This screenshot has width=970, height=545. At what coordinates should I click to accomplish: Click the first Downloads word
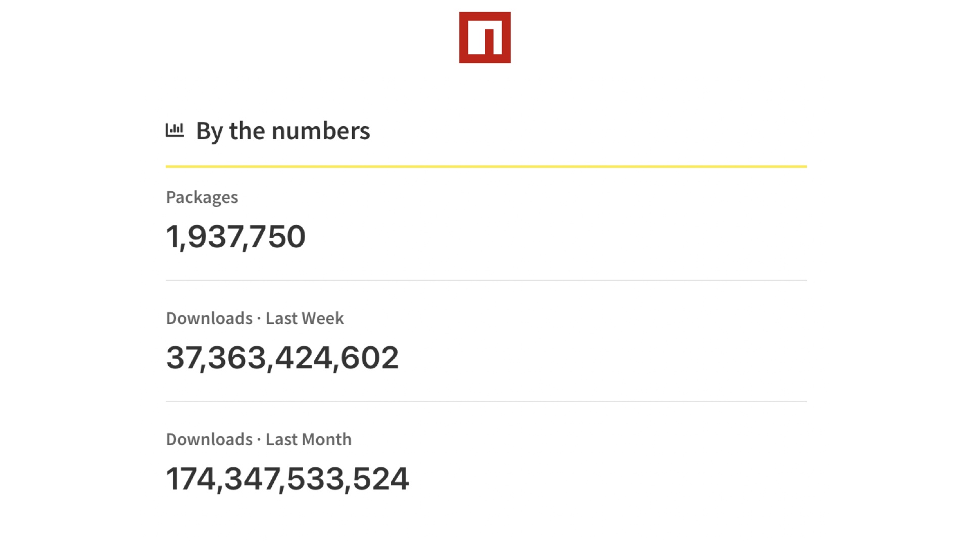(209, 318)
